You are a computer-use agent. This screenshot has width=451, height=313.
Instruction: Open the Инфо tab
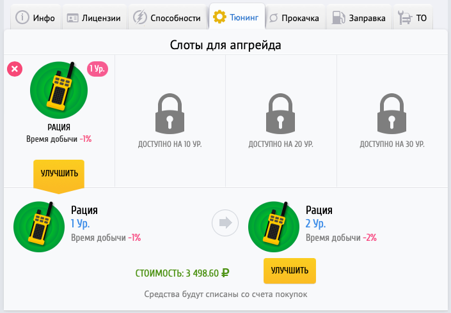point(35,18)
